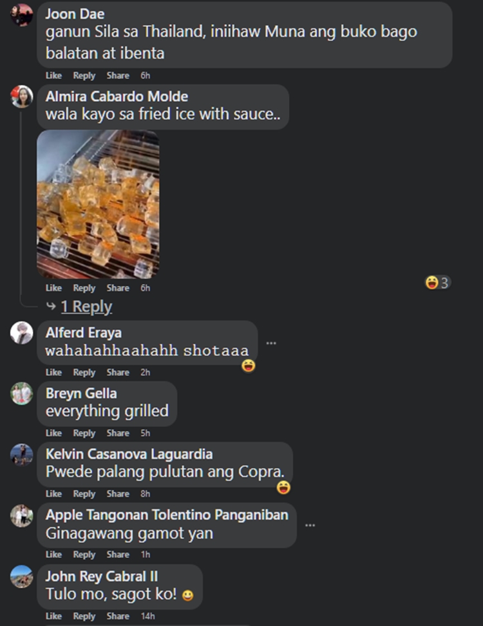Open options menu for Alferd Eraya's comment
Viewport: 483px width, 626px height.
271,343
